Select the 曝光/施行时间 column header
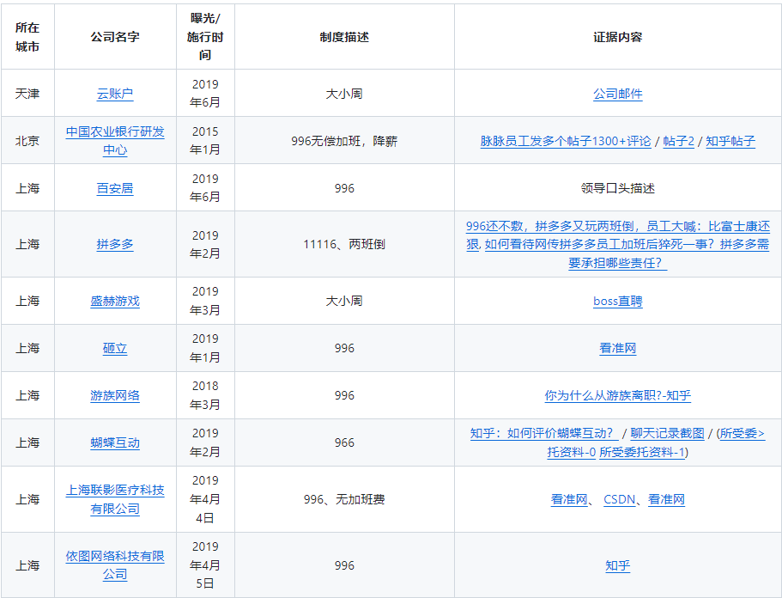Viewport: 782px width, 598px height. (x=205, y=37)
